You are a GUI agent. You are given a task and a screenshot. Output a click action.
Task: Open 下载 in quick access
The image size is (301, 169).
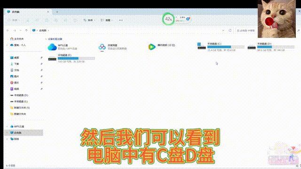(15, 64)
